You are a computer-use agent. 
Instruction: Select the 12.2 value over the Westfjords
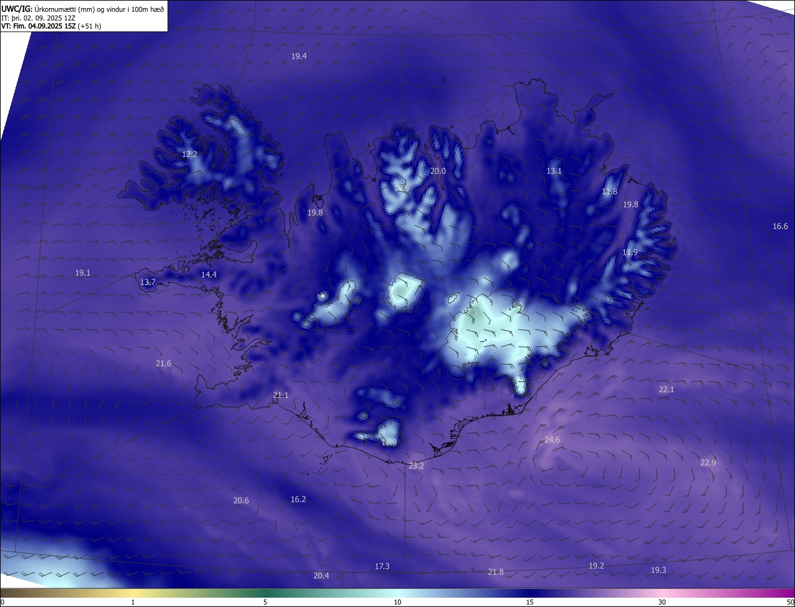click(x=189, y=154)
